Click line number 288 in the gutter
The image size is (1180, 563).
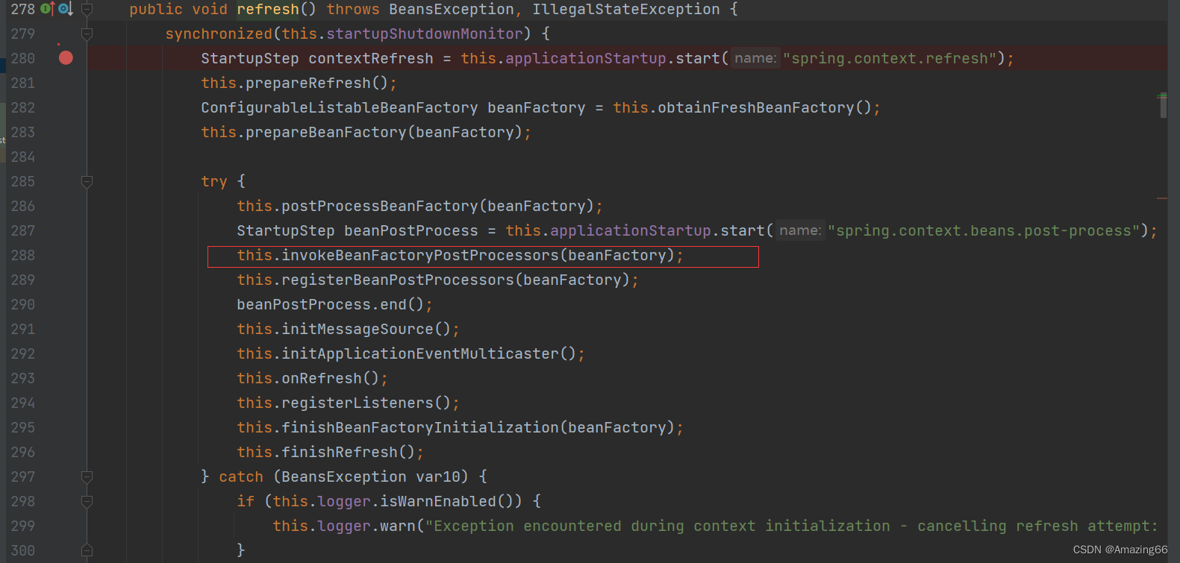23,255
